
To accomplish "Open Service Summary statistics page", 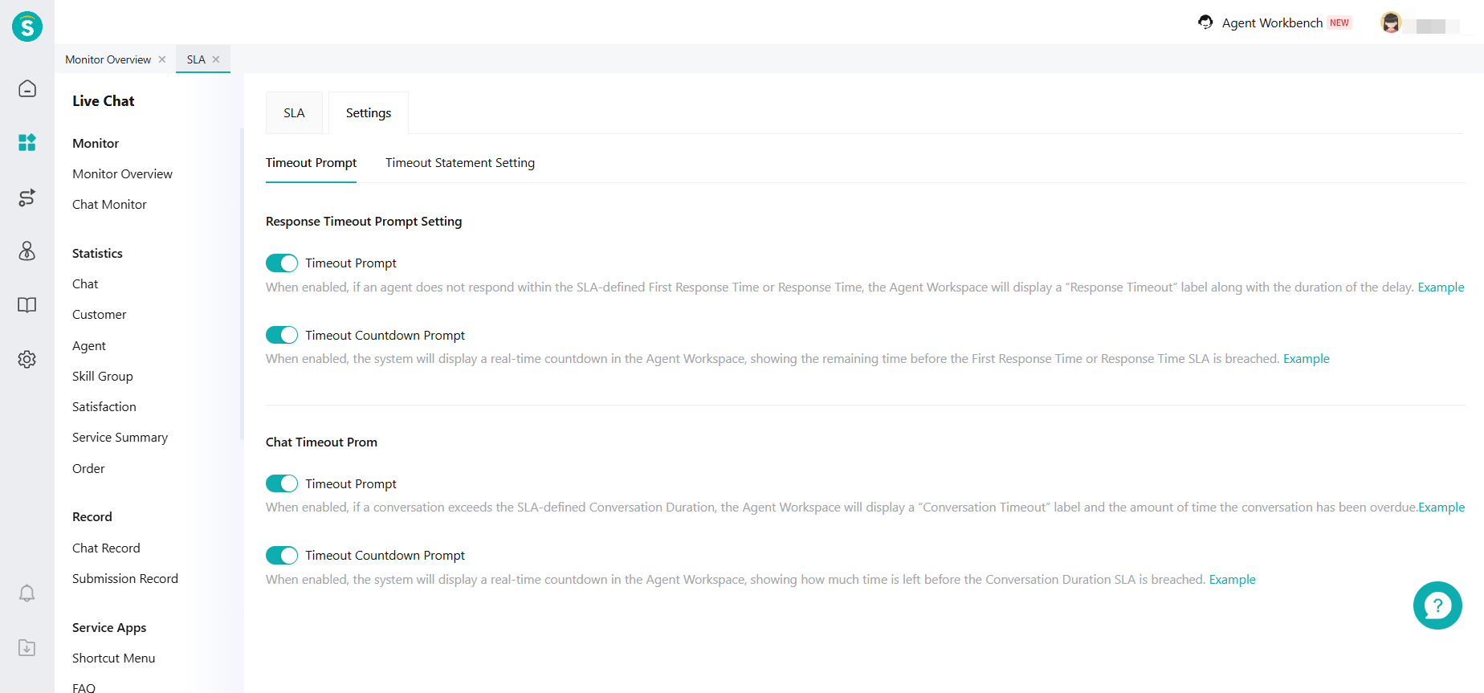I will (x=120, y=438).
